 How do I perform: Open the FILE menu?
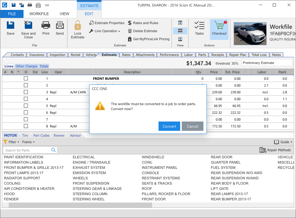tap(12, 14)
